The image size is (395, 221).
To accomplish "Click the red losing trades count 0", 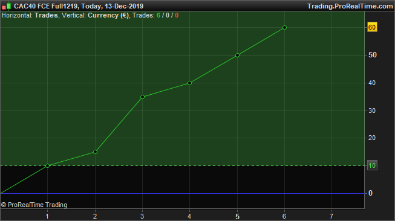I will click(177, 15).
